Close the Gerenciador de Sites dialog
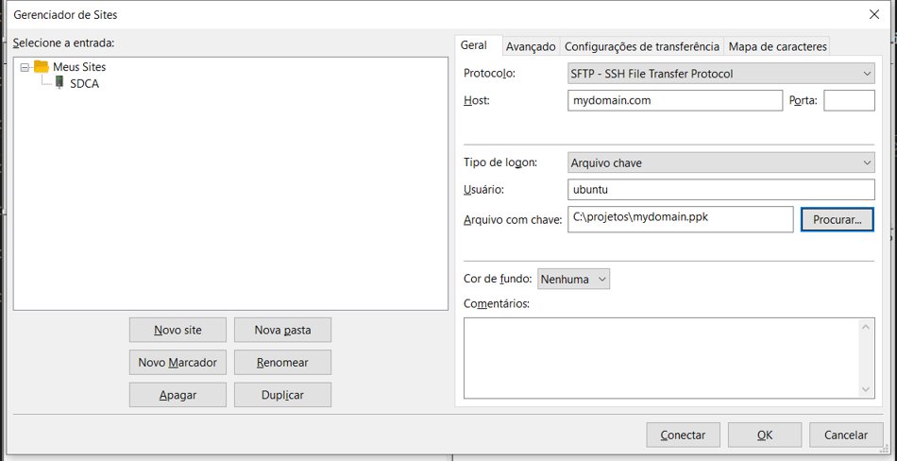 874,15
